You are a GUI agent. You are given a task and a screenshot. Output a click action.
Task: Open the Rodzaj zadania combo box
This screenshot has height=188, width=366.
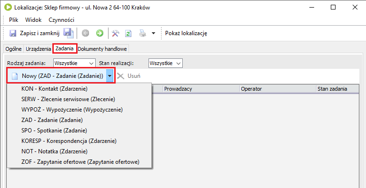pos(74,63)
